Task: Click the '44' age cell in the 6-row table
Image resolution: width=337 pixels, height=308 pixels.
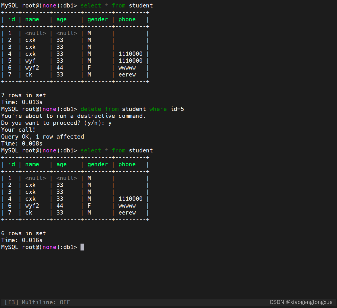Action: [x=60, y=206]
